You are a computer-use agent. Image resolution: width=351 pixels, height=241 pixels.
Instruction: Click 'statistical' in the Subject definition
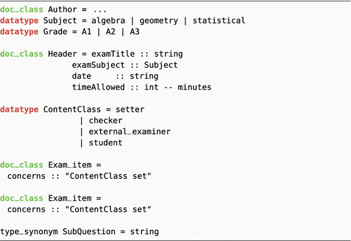coord(219,20)
